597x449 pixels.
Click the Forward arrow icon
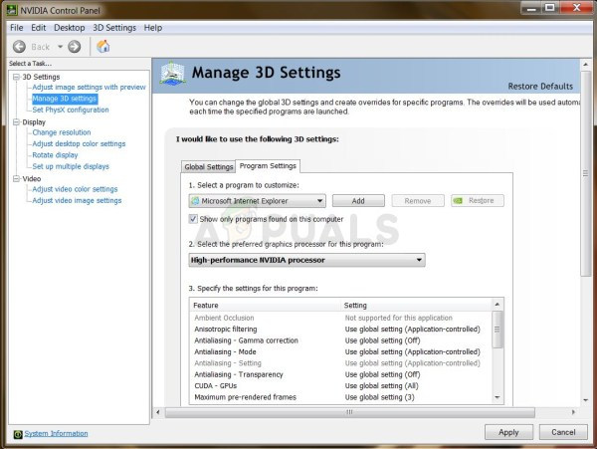pyautogui.click(x=75, y=47)
